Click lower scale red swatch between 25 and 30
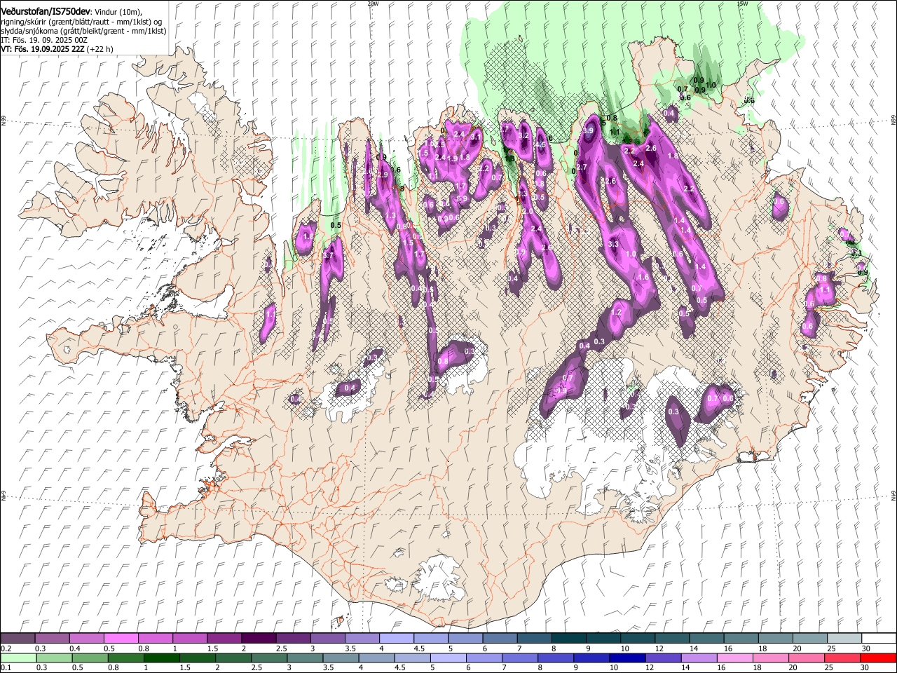Image resolution: width=897 pixels, height=673 pixels. point(842,658)
